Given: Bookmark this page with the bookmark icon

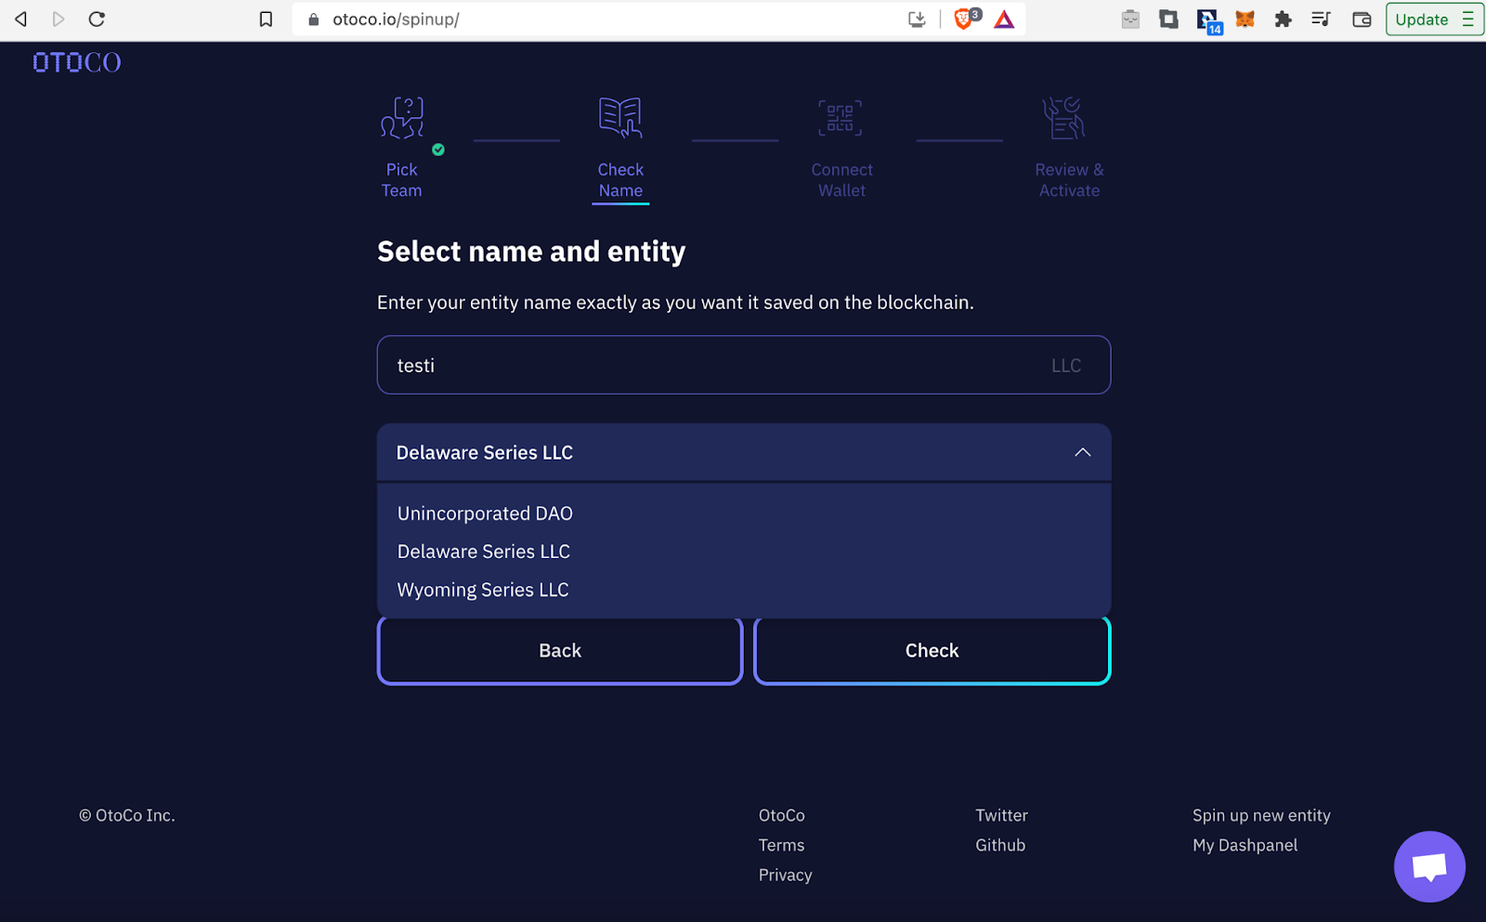Looking at the screenshot, I should (266, 19).
